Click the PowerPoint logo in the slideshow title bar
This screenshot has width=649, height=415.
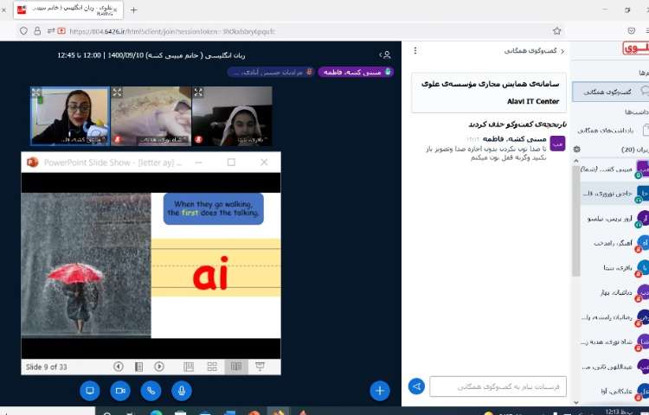33,163
